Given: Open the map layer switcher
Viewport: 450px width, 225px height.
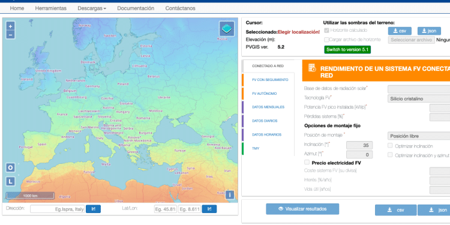Looking at the screenshot, I should (227, 29).
